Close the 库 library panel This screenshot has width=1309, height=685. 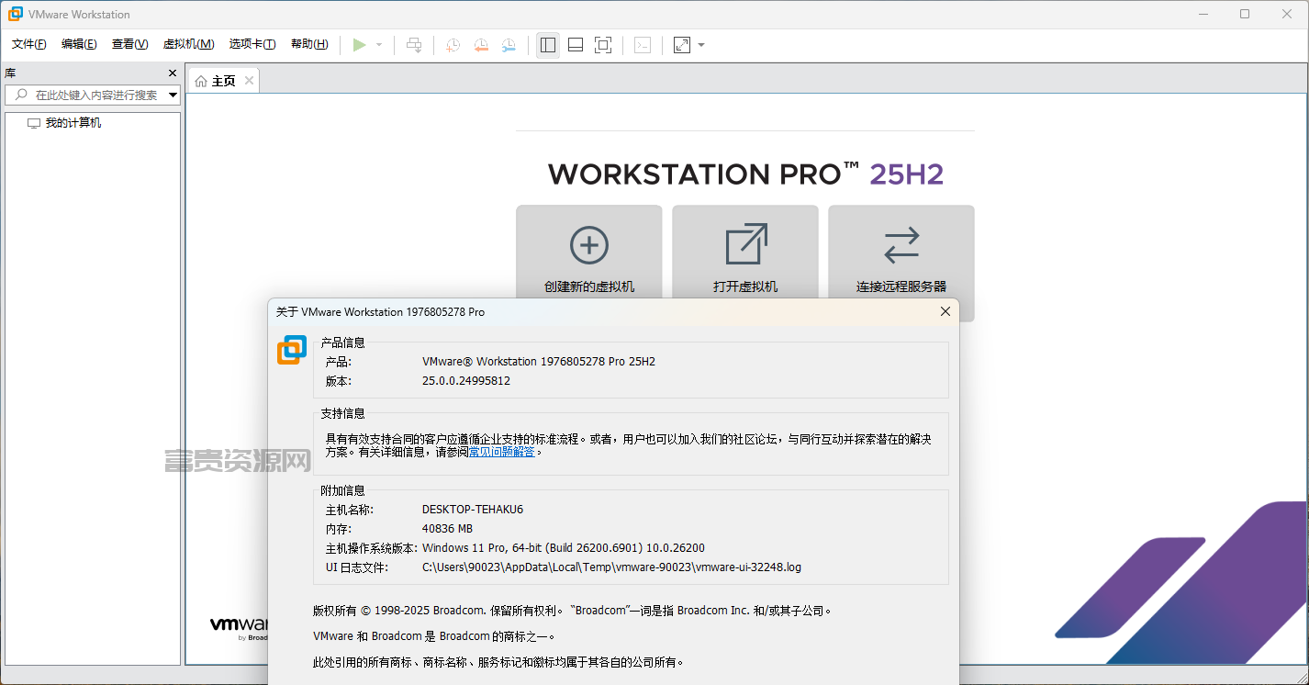click(172, 73)
